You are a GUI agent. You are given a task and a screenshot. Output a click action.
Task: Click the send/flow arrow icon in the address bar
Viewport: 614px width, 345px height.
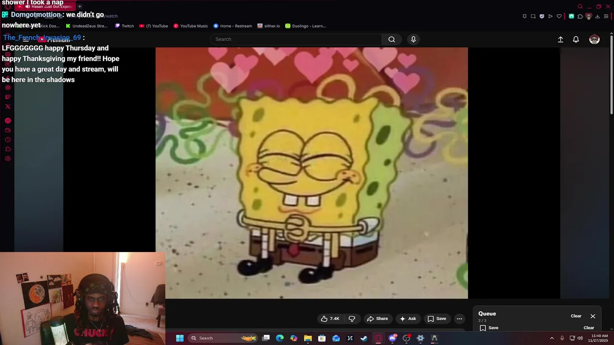pos(550,16)
